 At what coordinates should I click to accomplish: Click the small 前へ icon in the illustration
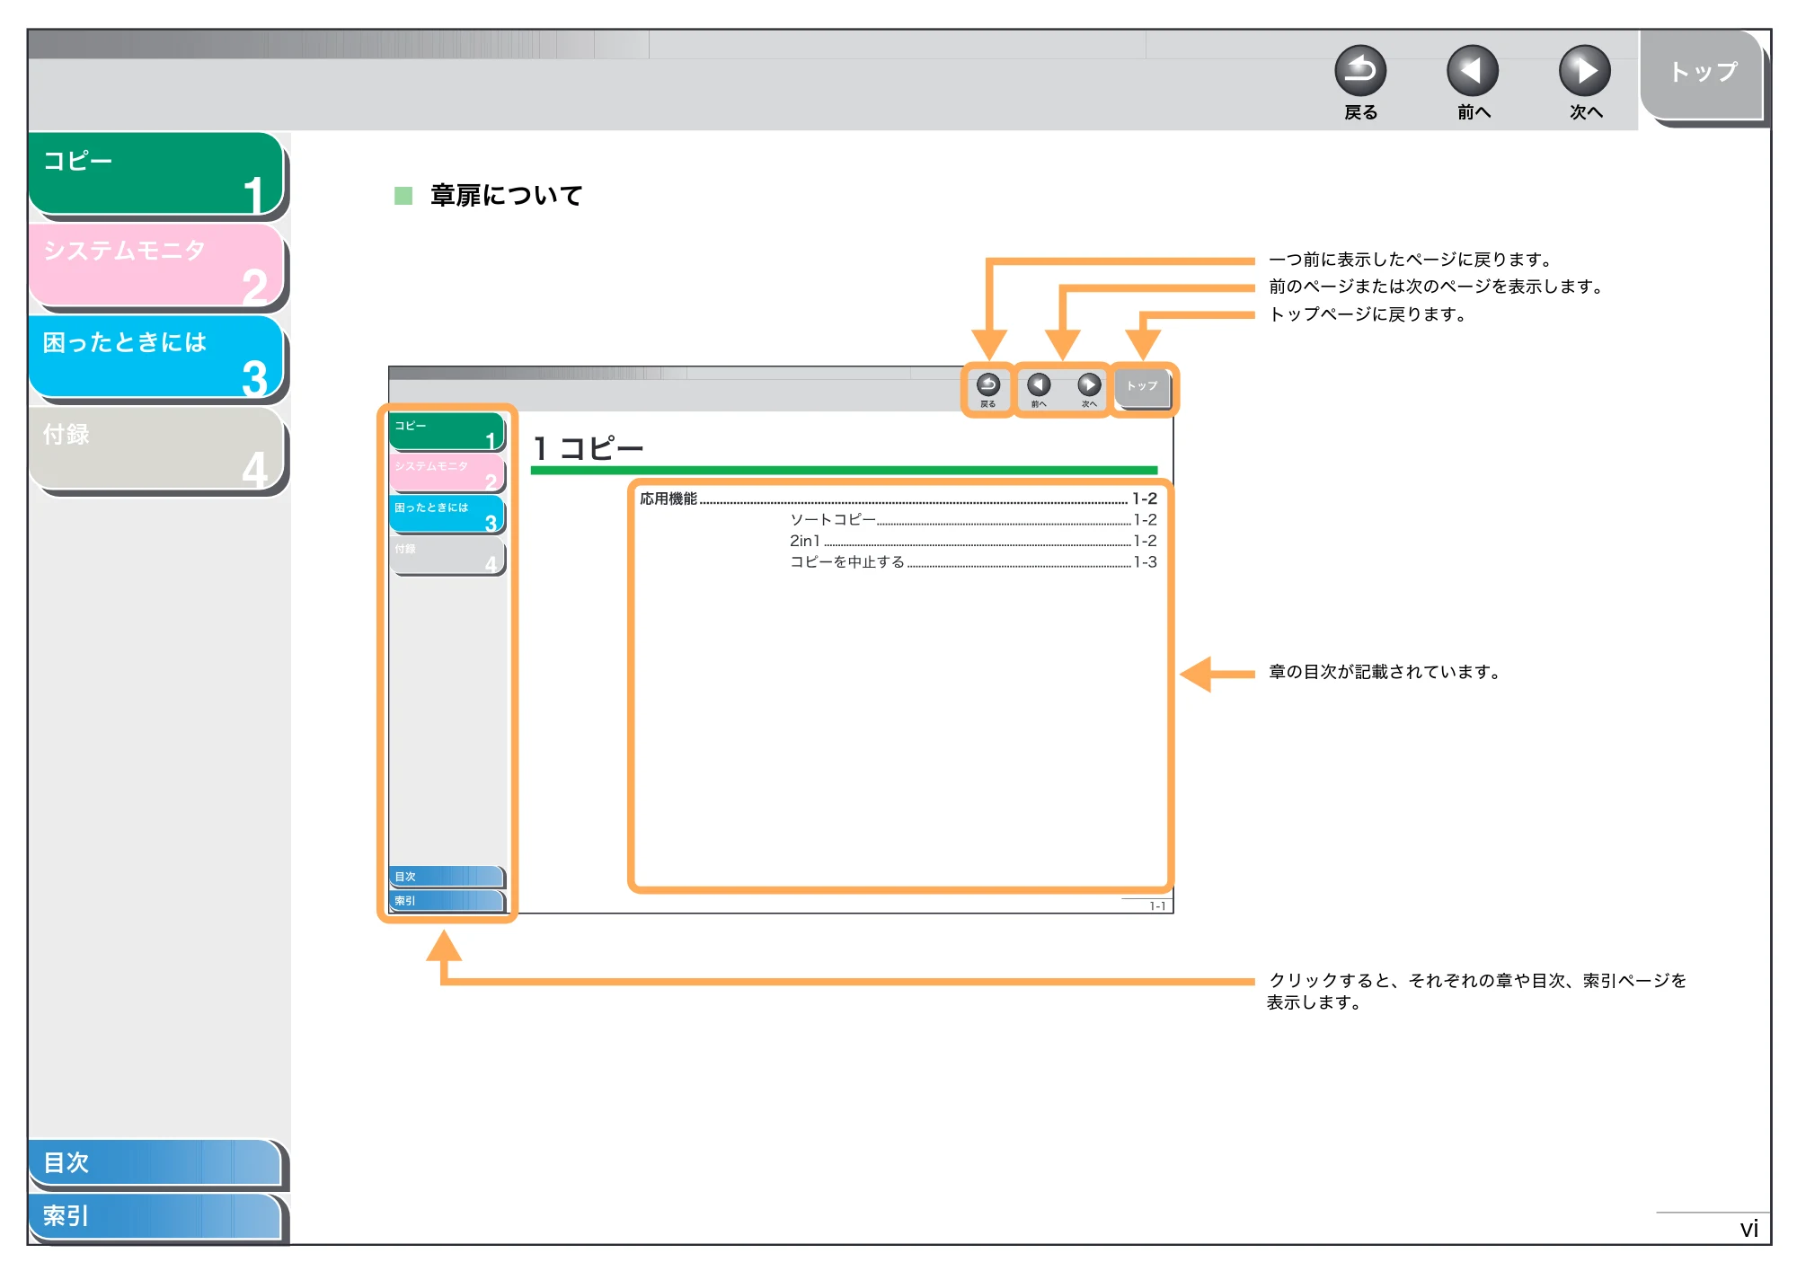[x=1039, y=385]
